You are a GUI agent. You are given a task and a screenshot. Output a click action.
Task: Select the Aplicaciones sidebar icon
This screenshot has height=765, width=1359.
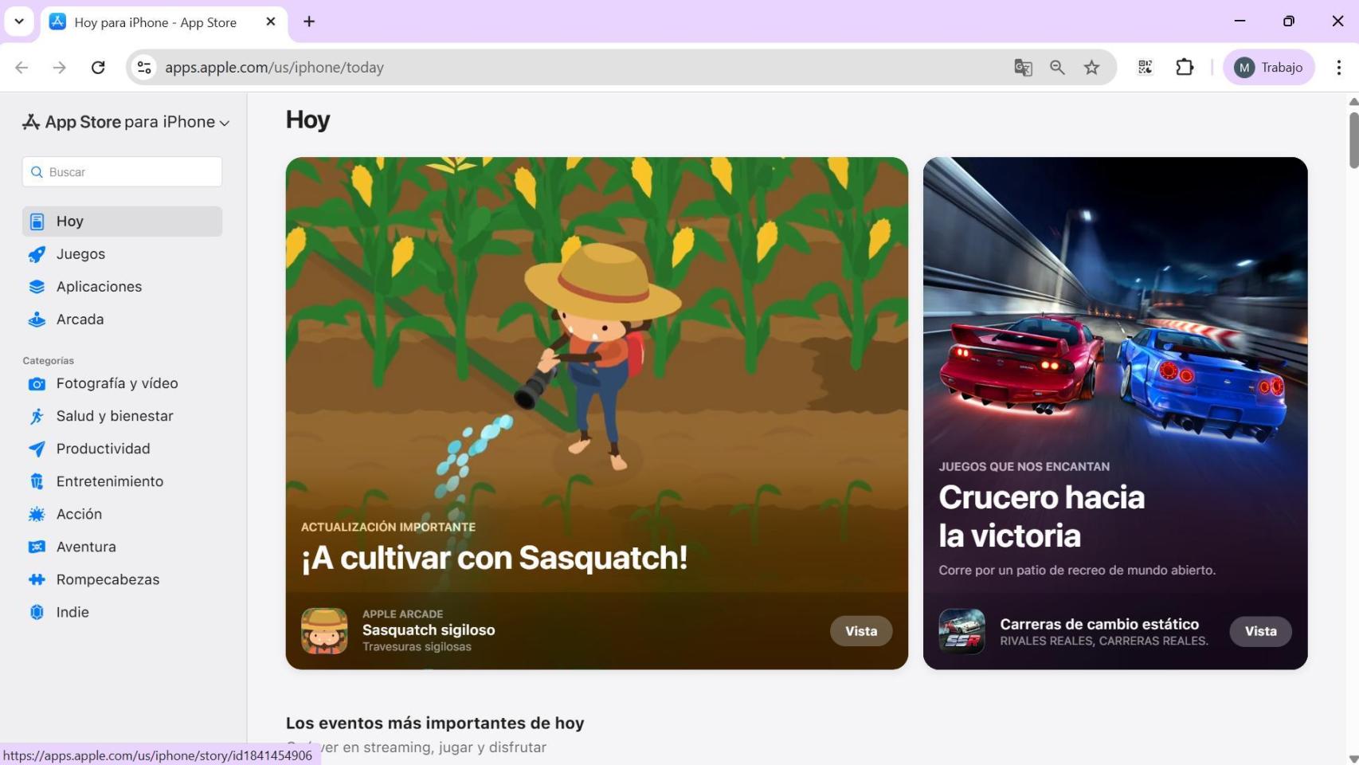click(x=37, y=286)
